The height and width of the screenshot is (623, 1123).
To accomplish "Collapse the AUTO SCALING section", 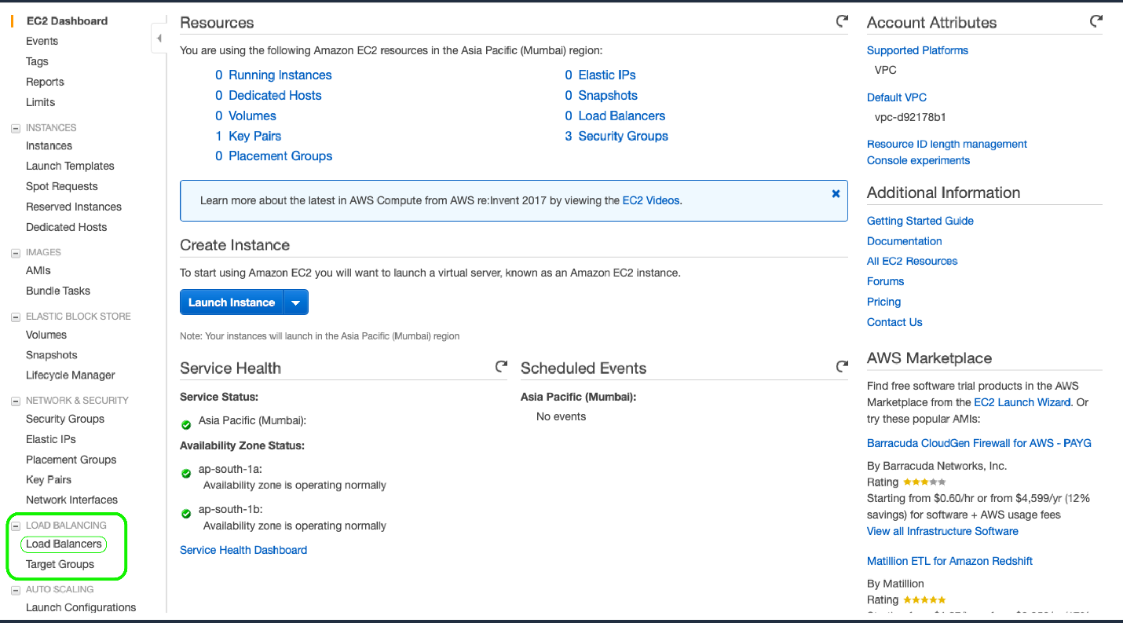I will tap(15, 589).
